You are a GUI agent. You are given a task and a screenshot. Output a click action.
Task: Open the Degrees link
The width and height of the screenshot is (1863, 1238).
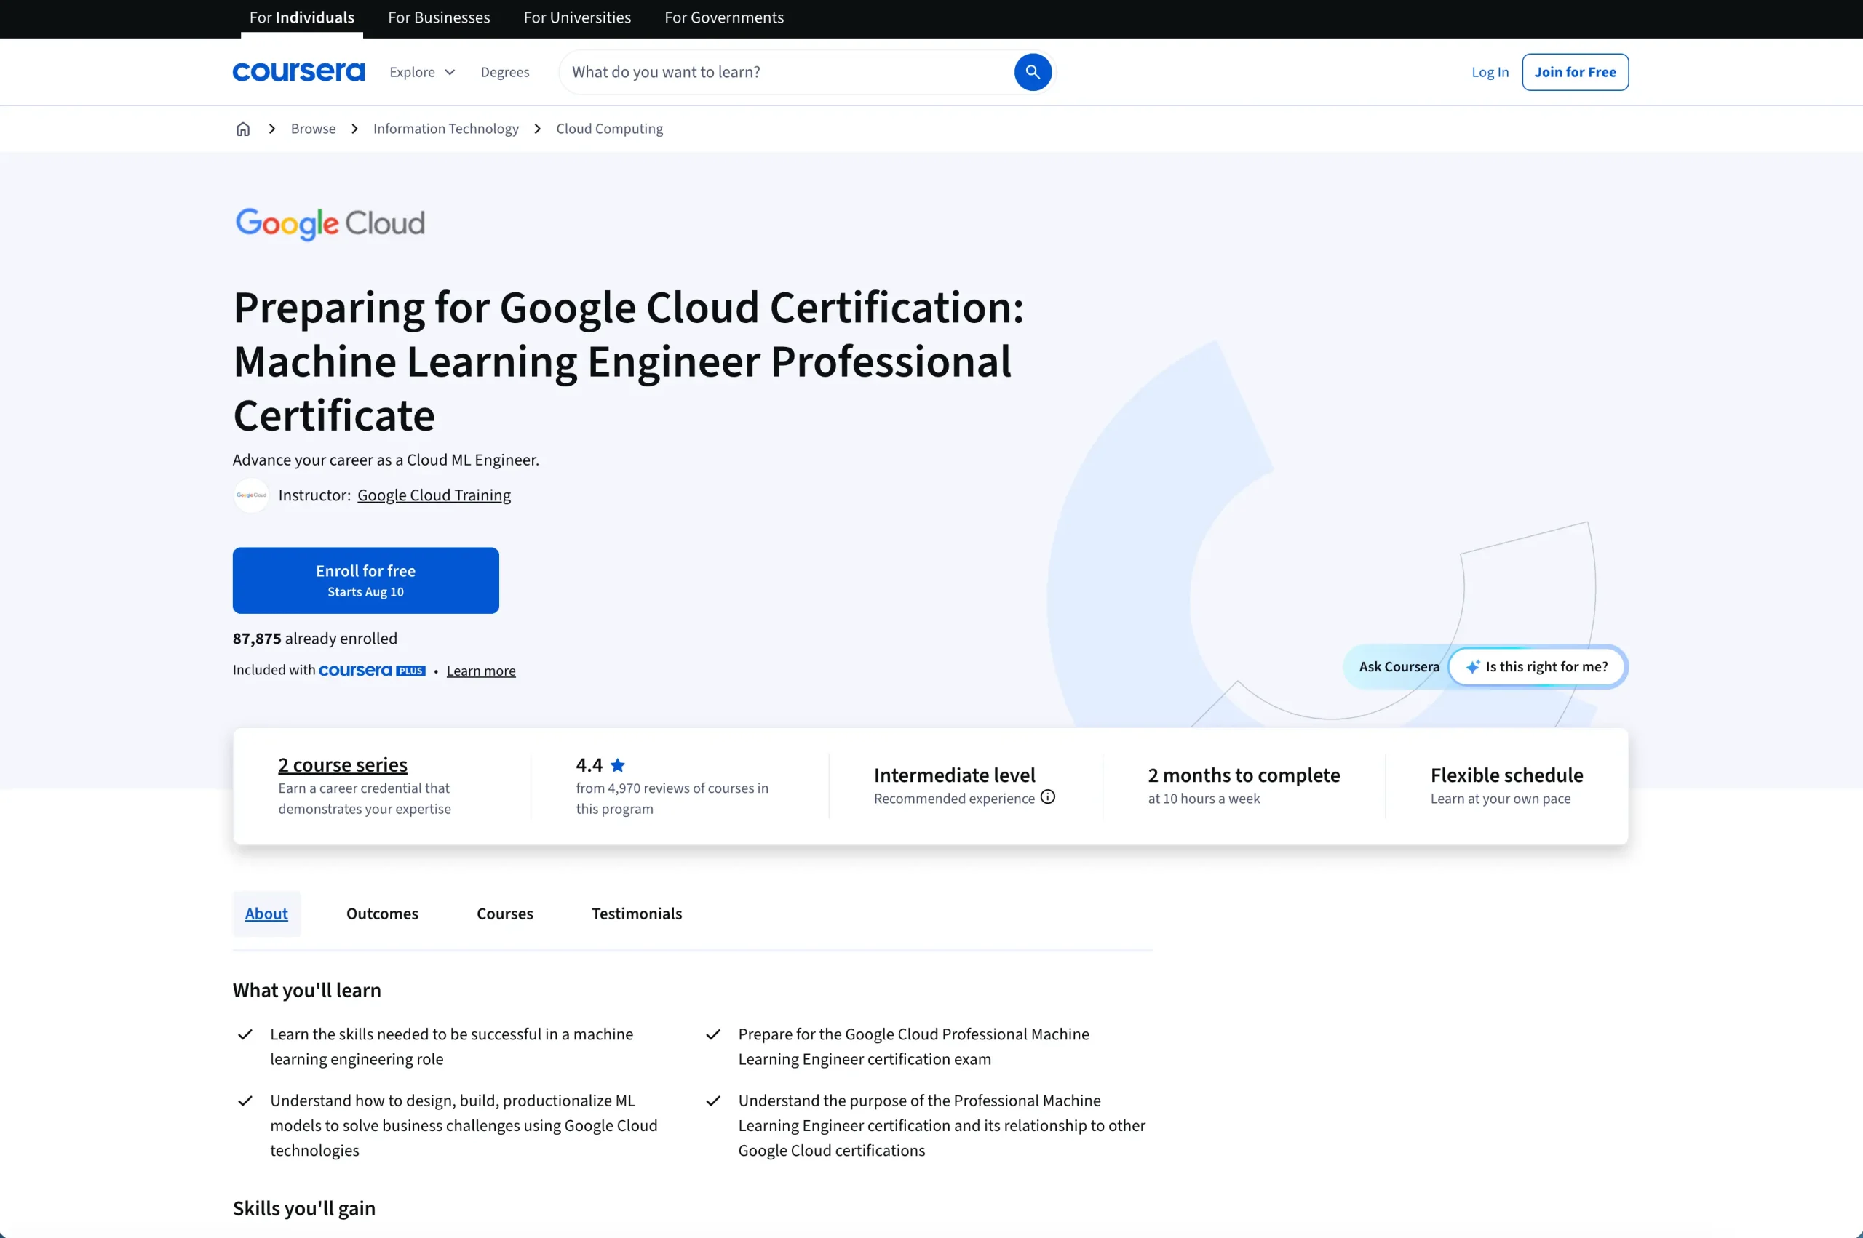[504, 72]
